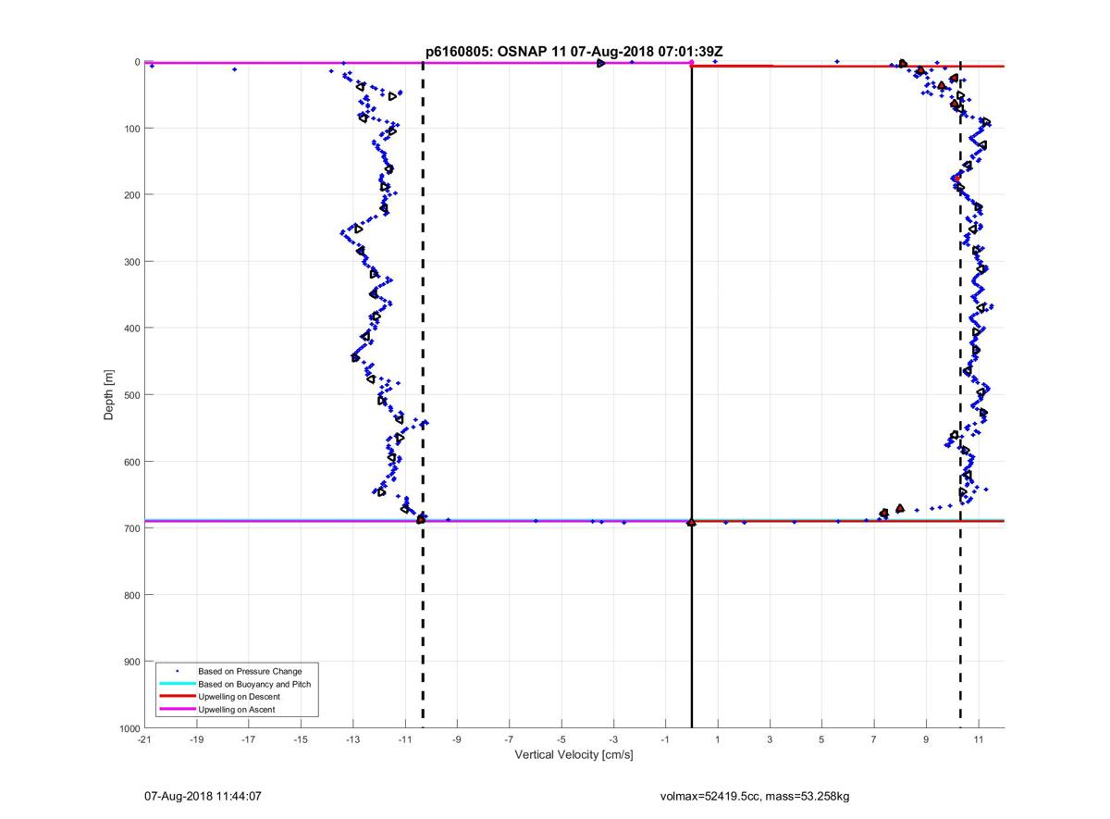Viewport: 1110px width, 819px height.
Task: Select the Vertical Velocity [cm/s] x-axis label
Action: (x=573, y=755)
